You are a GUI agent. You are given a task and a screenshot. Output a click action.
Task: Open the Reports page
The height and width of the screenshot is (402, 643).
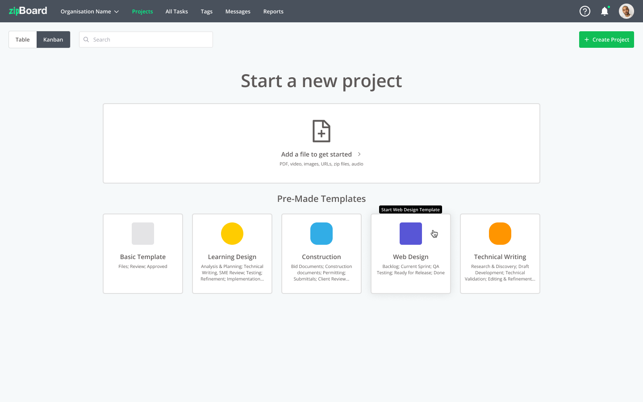tap(273, 12)
